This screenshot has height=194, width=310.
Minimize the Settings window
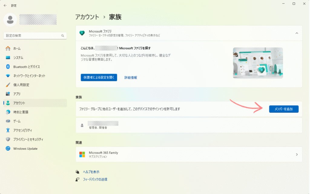283,4
